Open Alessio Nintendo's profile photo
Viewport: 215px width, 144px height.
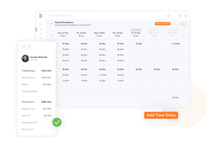click(25, 58)
